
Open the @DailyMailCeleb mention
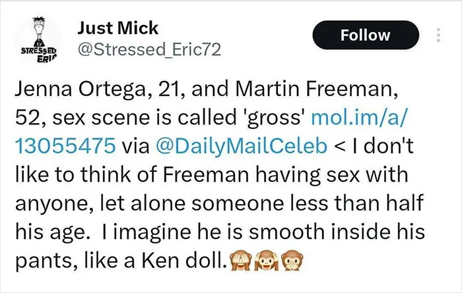[241, 146]
